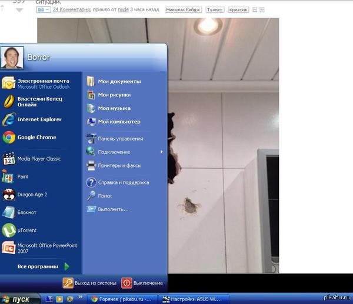Click the Пуск start button

tap(20, 299)
